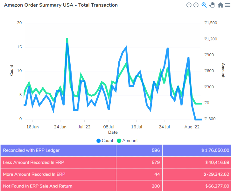Click the $ -29,342.62 amount cell
Screen dimensions: 231x191
pyautogui.click(x=197, y=174)
